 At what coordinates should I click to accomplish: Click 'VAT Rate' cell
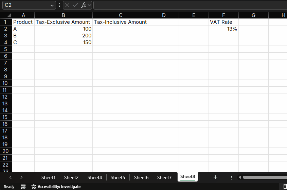[223, 22]
